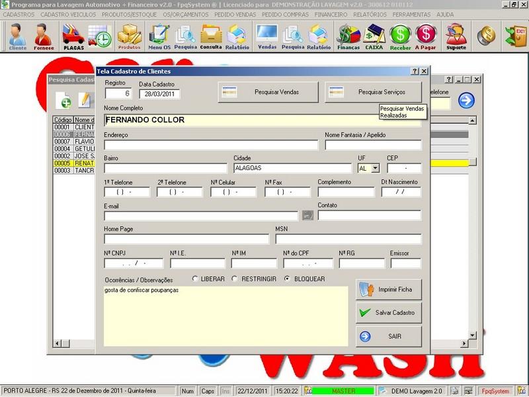This screenshot has width=529, height=397.
Task: Click the help question mark on Cadastro dialog
Action: click(x=415, y=71)
